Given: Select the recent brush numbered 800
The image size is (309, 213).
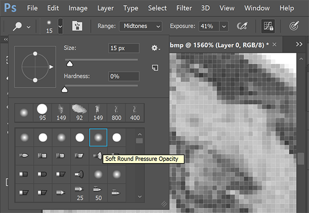Looking at the screenshot, I should point(116,113).
